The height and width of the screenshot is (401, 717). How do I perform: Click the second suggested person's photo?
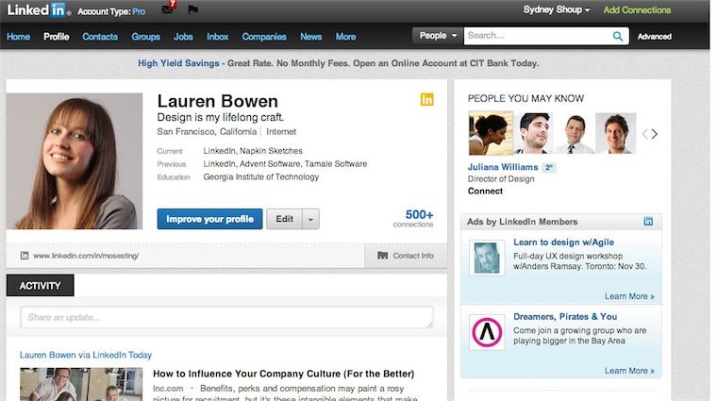pos(533,133)
